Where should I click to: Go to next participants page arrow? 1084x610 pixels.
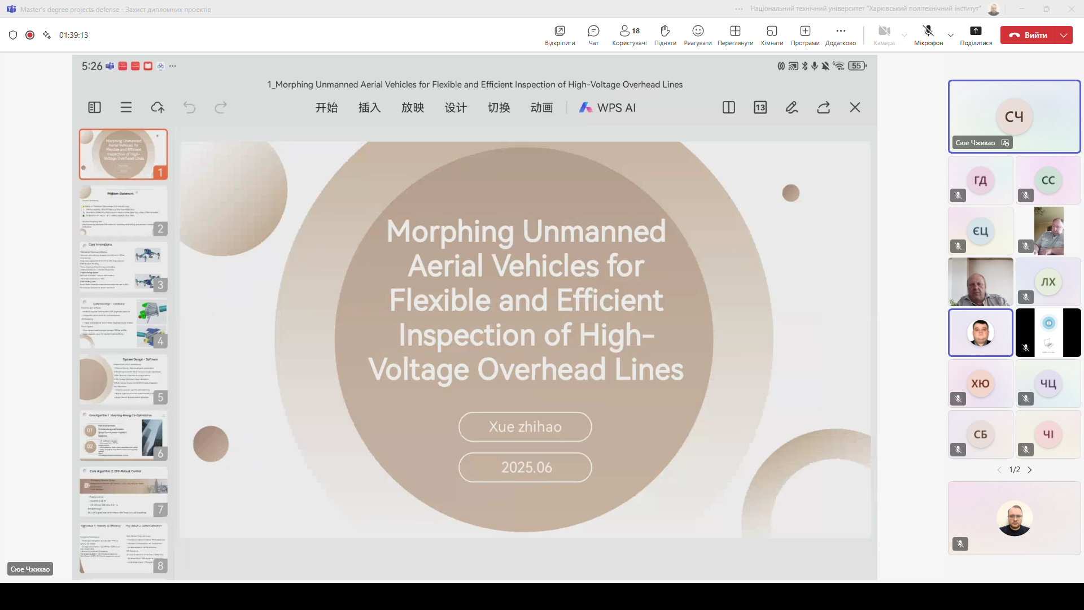pos(1030,470)
